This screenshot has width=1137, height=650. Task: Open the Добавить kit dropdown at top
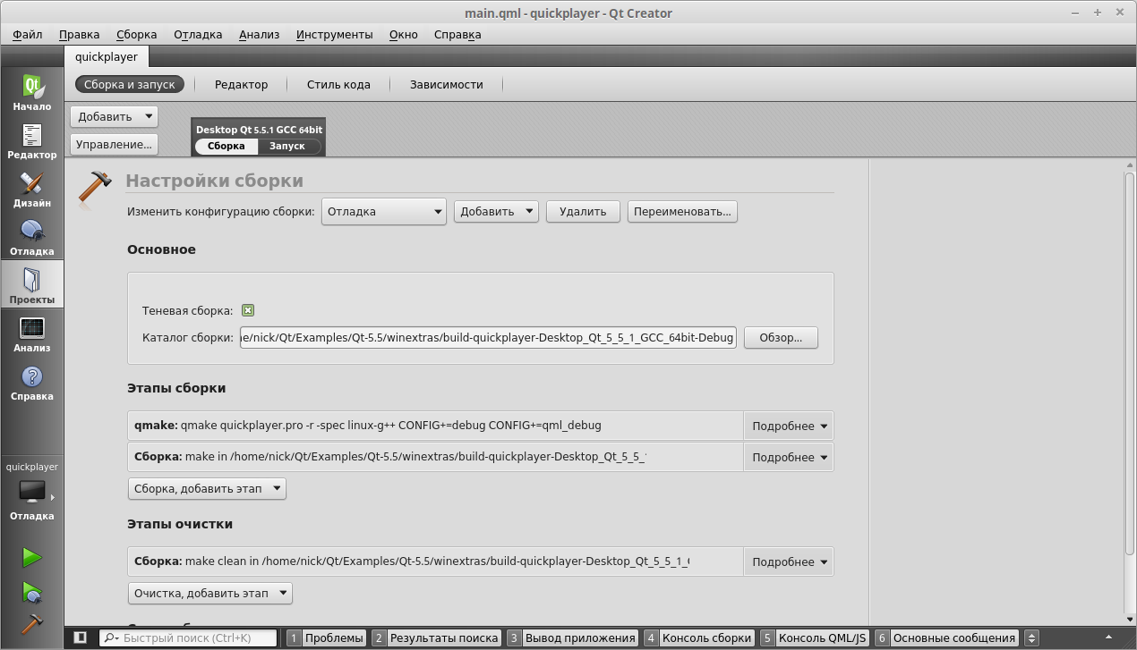[x=114, y=116]
